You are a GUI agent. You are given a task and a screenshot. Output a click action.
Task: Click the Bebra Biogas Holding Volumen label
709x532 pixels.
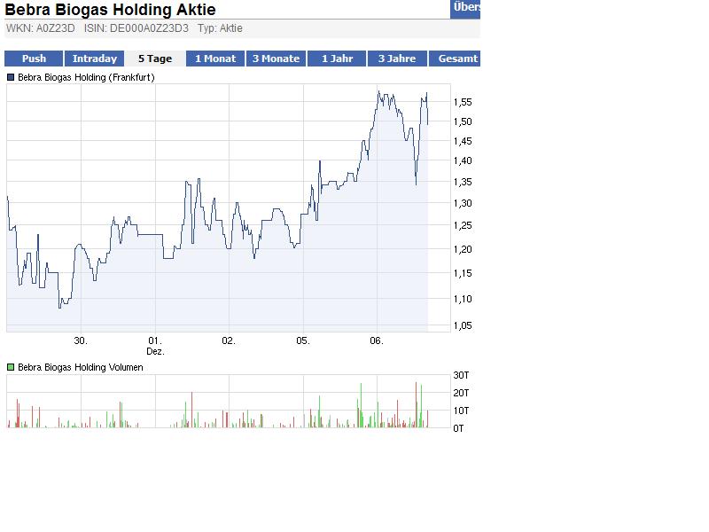point(80,367)
